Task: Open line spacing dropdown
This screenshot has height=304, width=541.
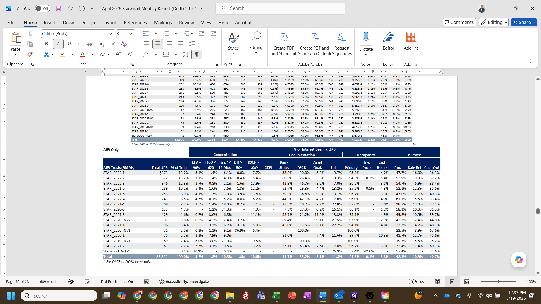Action: point(194,44)
